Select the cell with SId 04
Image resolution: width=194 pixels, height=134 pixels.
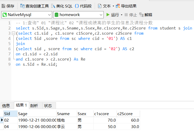tap(10, 126)
